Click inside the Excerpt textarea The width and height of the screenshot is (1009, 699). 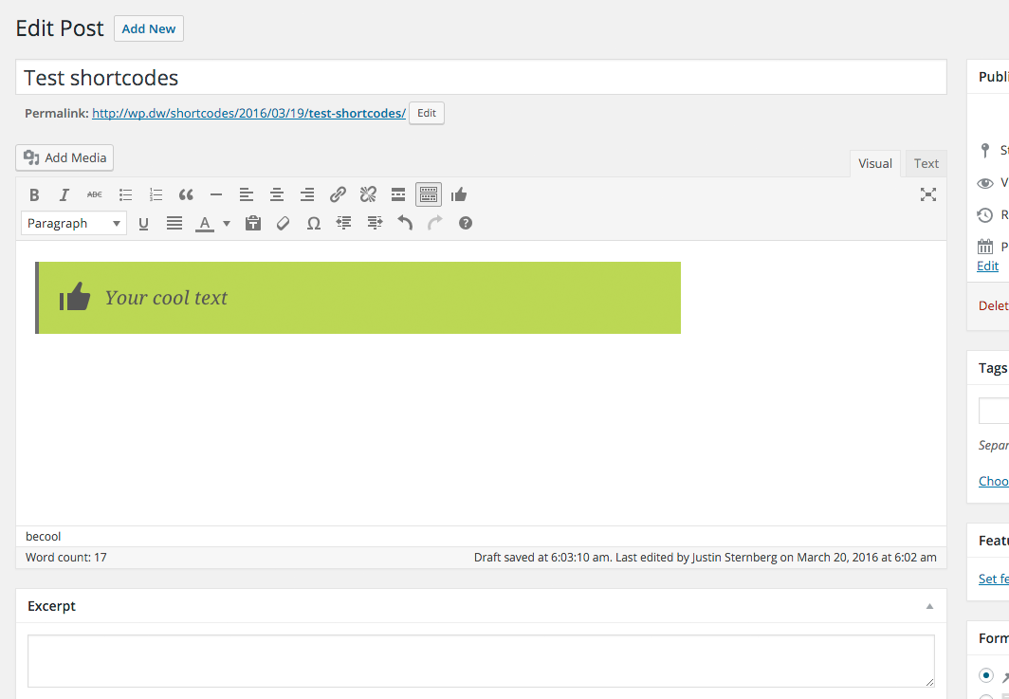coord(482,661)
